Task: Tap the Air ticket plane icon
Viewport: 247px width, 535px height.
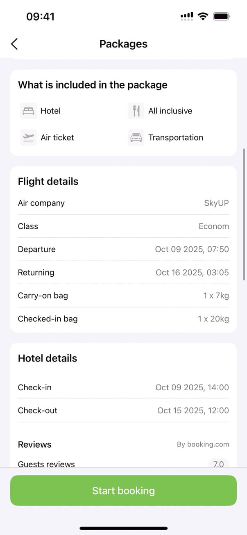Action: 28,138
